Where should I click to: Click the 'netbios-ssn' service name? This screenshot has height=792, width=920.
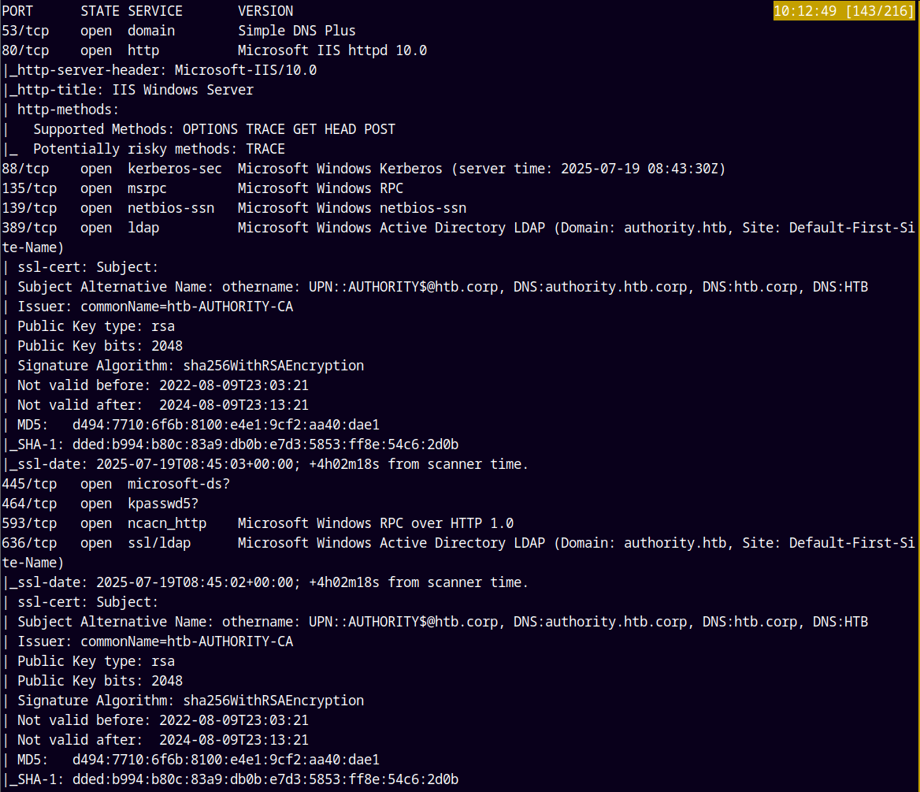click(x=171, y=208)
